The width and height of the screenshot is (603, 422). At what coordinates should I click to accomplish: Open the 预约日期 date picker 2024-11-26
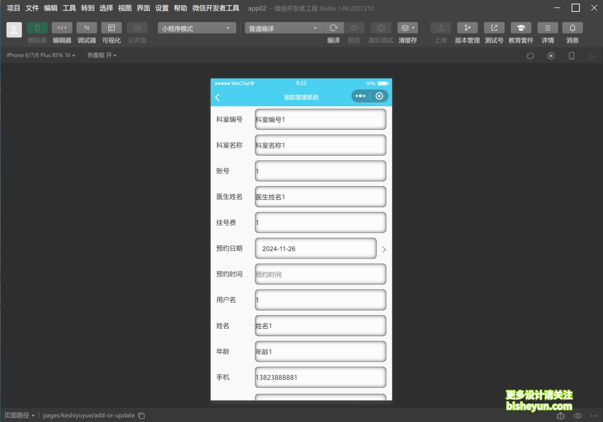(316, 248)
